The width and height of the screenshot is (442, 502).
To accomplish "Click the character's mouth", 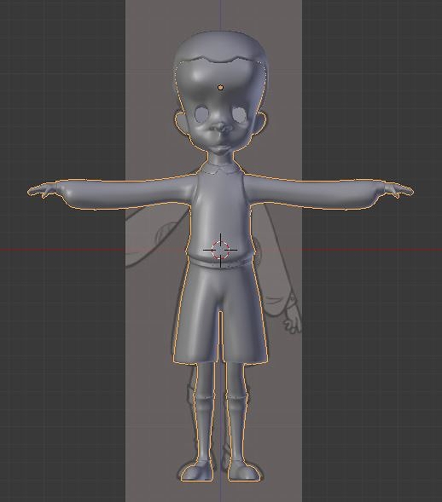I will coord(221,148).
